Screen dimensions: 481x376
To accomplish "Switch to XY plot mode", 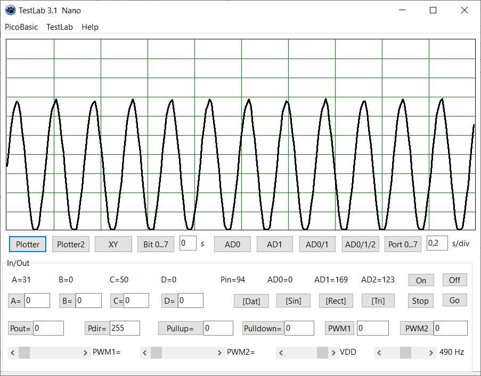I will (x=113, y=244).
